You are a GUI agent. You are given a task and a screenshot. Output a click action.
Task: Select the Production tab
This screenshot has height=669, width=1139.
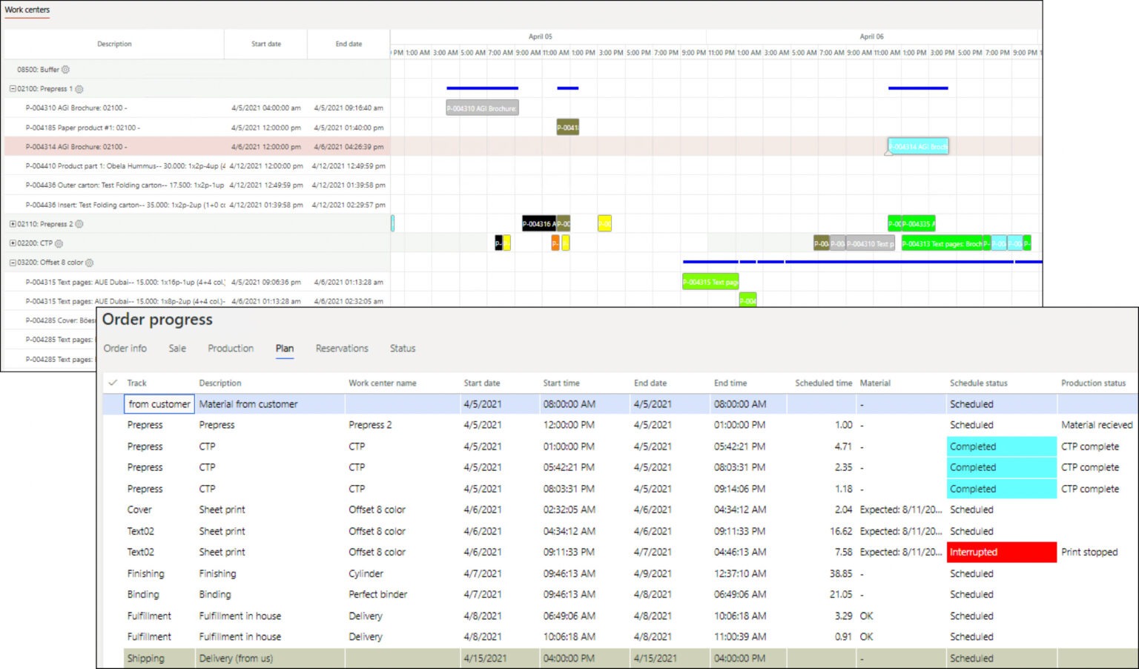(x=230, y=348)
